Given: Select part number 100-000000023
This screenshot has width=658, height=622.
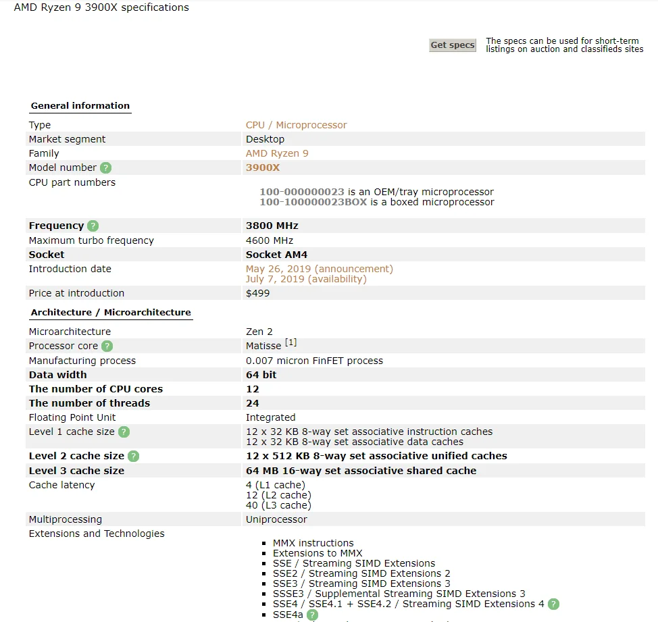Looking at the screenshot, I should pos(302,192).
